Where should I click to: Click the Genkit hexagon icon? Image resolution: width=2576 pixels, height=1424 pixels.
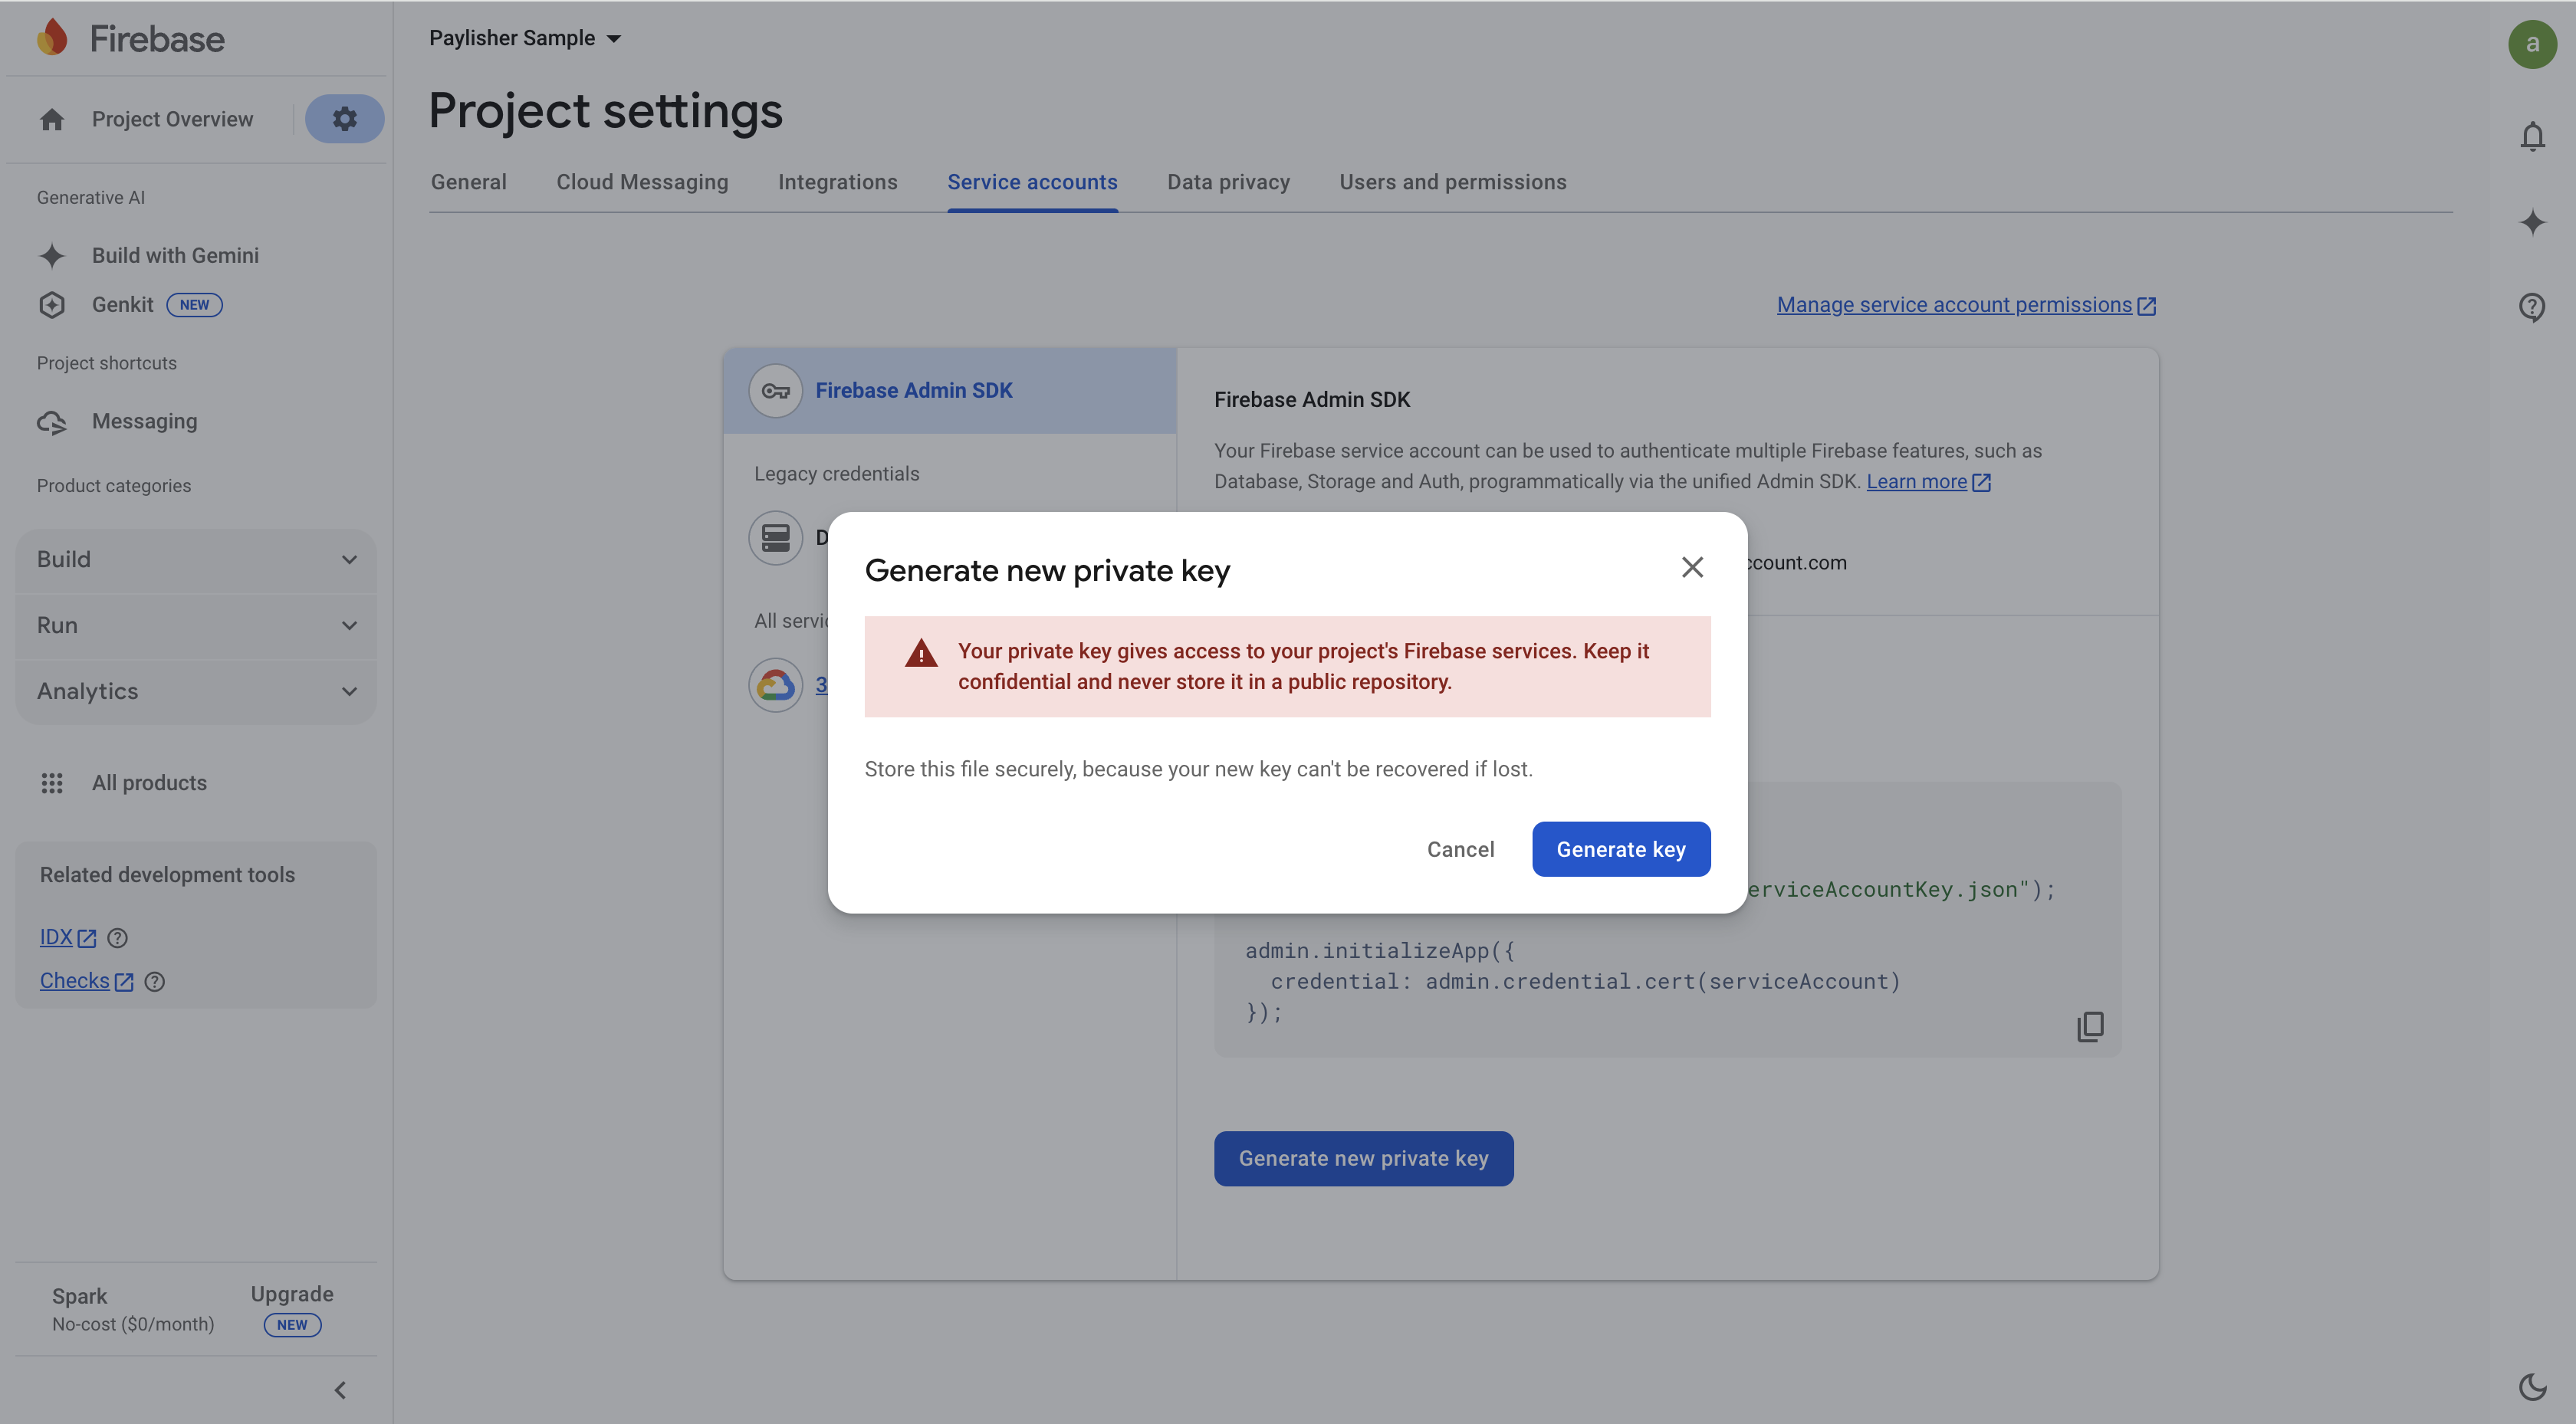52,305
